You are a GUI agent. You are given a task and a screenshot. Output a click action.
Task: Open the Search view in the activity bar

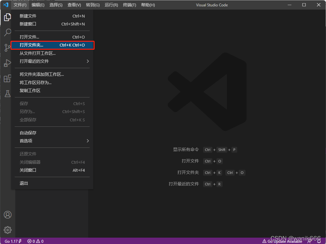click(8, 32)
